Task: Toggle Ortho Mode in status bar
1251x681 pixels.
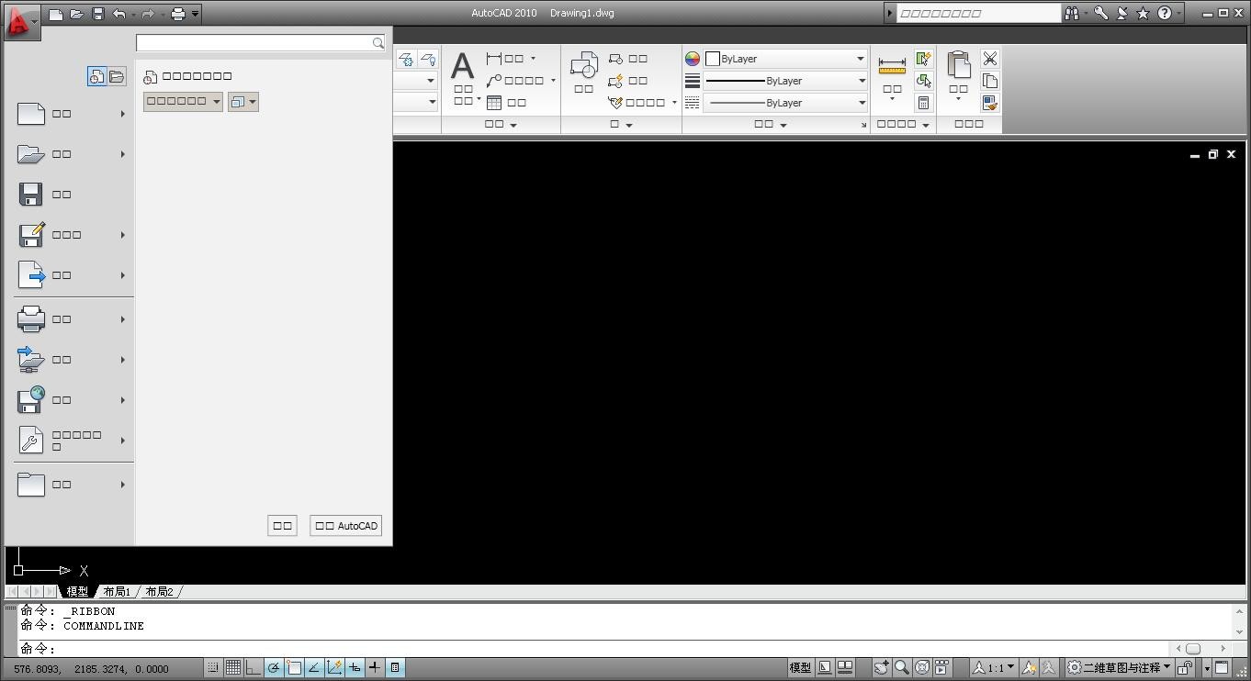Action: click(254, 667)
